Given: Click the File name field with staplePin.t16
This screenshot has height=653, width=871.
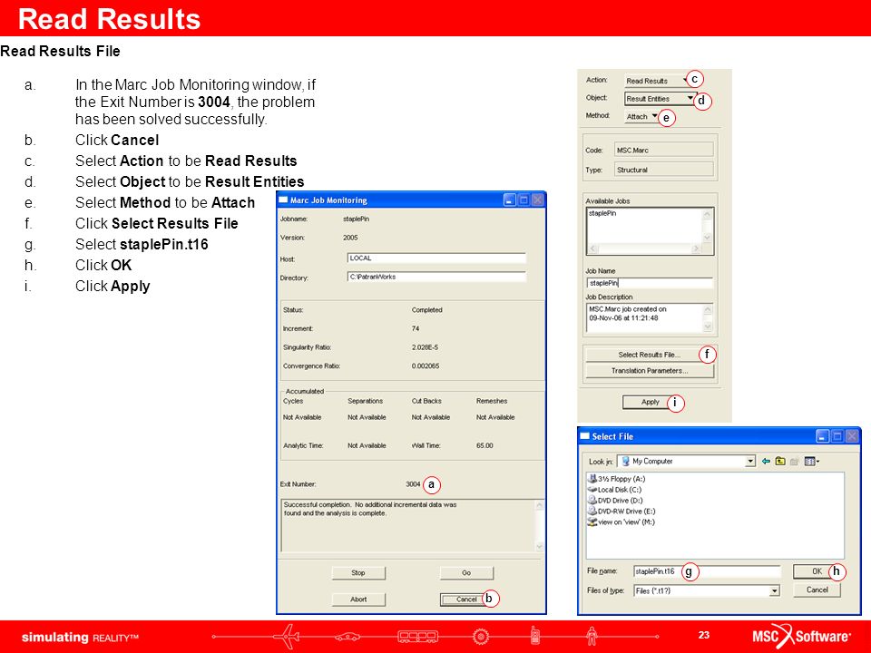Looking at the screenshot, I should click(707, 571).
